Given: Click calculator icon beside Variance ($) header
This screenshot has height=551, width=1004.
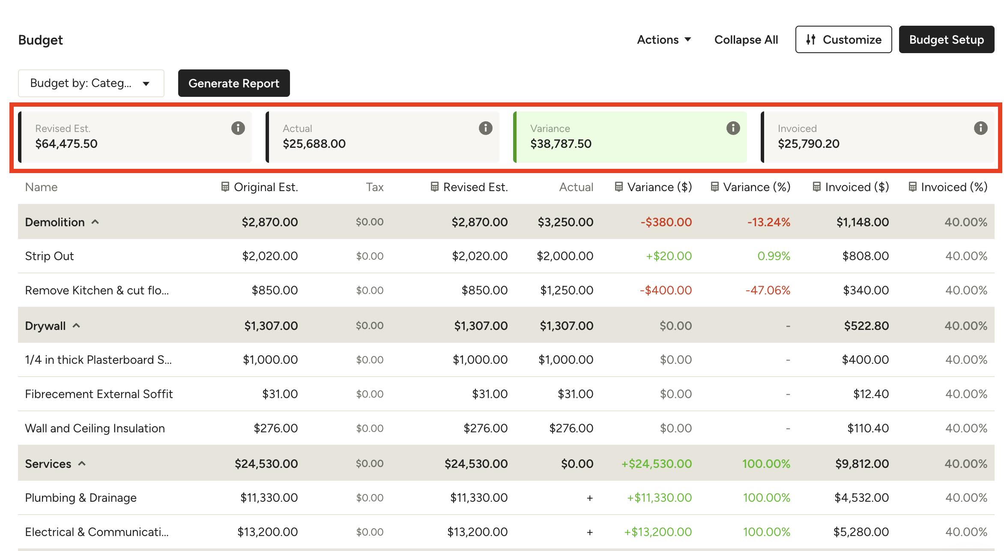Looking at the screenshot, I should (619, 187).
